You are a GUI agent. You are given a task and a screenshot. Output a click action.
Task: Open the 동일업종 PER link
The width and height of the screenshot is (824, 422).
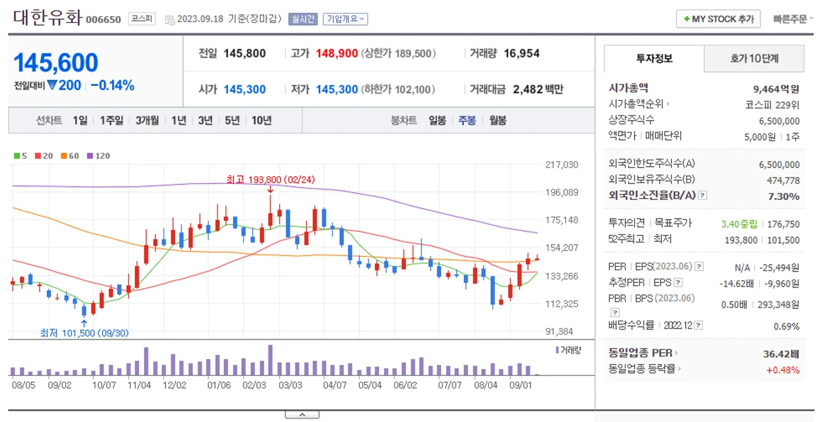tap(640, 353)
